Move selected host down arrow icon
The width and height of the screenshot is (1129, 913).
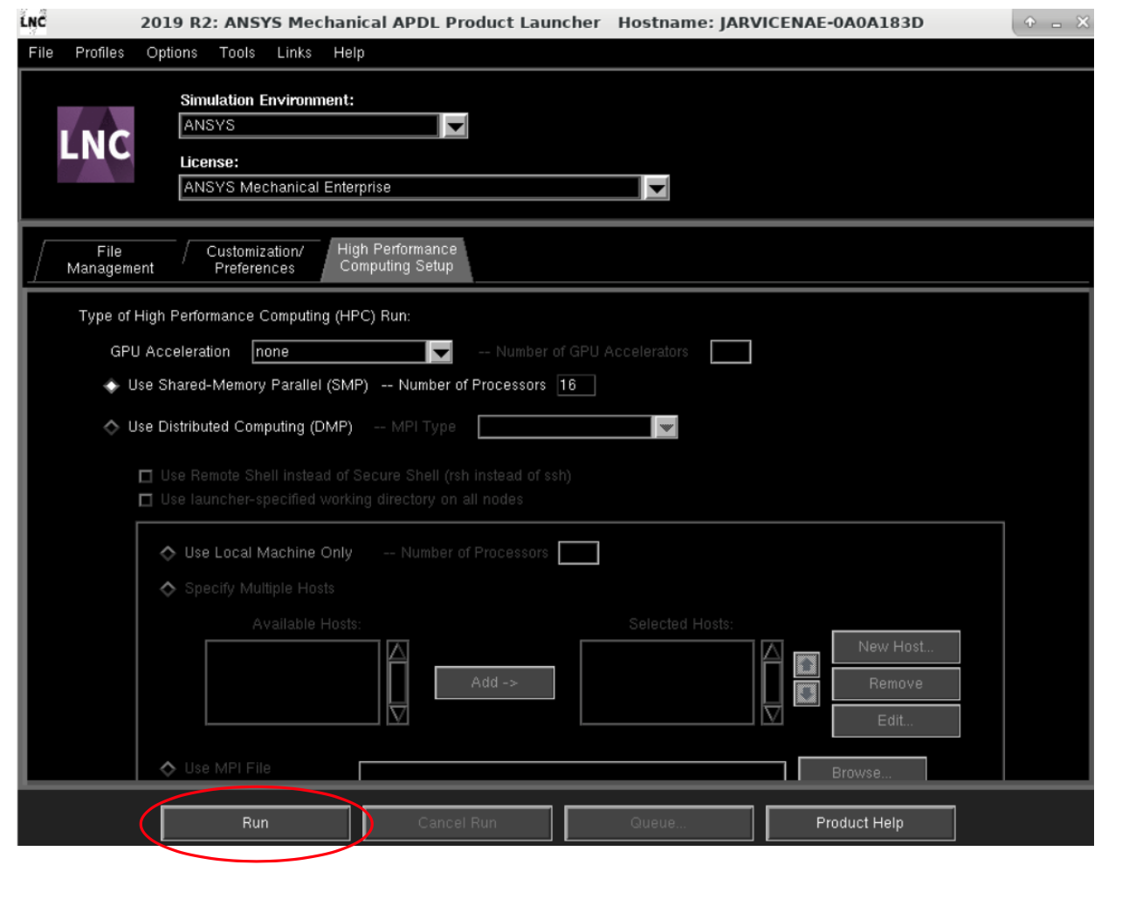(806, 694)
